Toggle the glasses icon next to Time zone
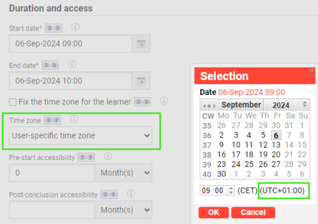Screen dimensions: 318x224 click(53, 120)
